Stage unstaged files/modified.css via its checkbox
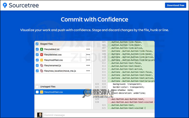This screenshot has width=189, height=118. pos(37,92)
